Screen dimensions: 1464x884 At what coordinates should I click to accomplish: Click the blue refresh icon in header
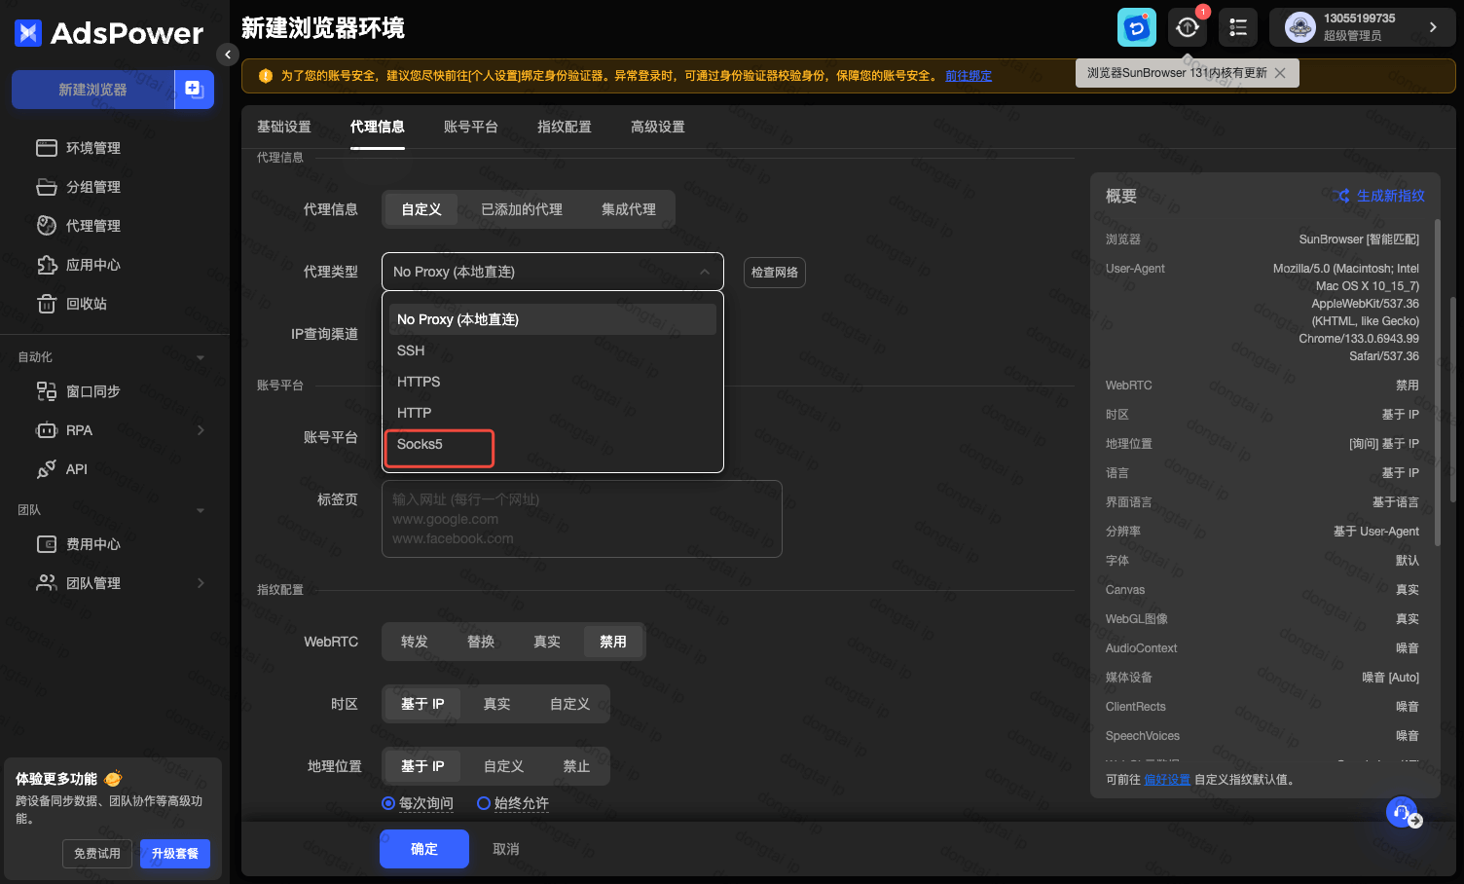click(x=1136, y=28)
